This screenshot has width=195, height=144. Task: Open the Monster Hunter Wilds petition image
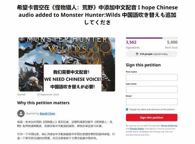[x=67, y=64]
